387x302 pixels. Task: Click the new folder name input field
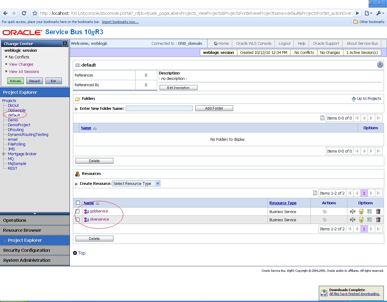[159, 108]
